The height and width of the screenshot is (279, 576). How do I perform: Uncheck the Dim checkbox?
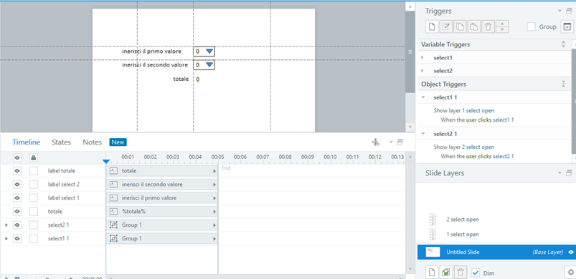476,273
